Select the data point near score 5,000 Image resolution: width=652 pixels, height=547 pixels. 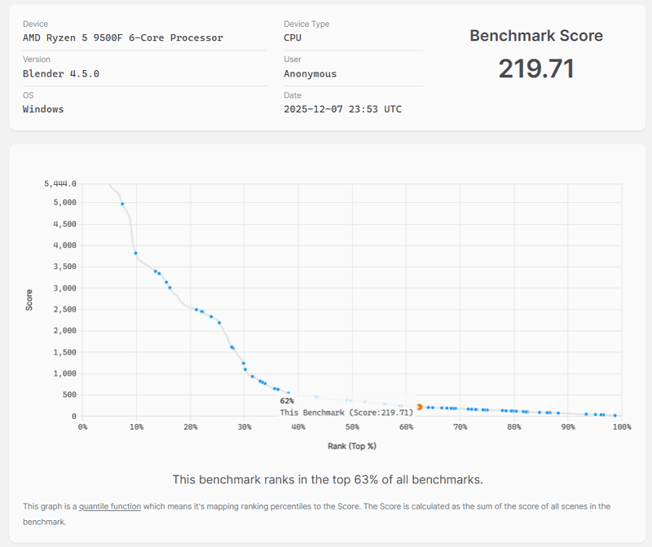click(122, 204)
